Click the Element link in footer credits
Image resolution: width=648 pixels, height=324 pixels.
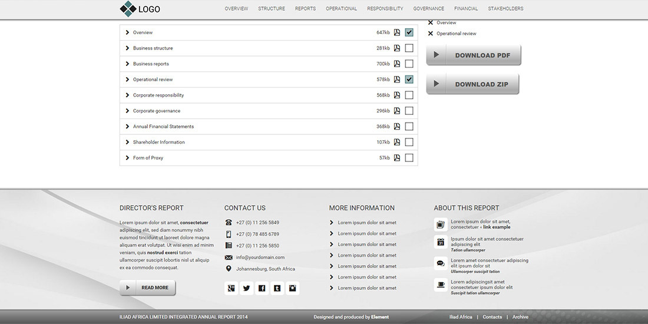click(380, 317)
